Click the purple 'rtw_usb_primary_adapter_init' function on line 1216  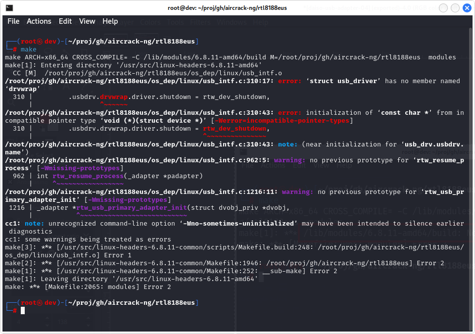tap(132, 208)
